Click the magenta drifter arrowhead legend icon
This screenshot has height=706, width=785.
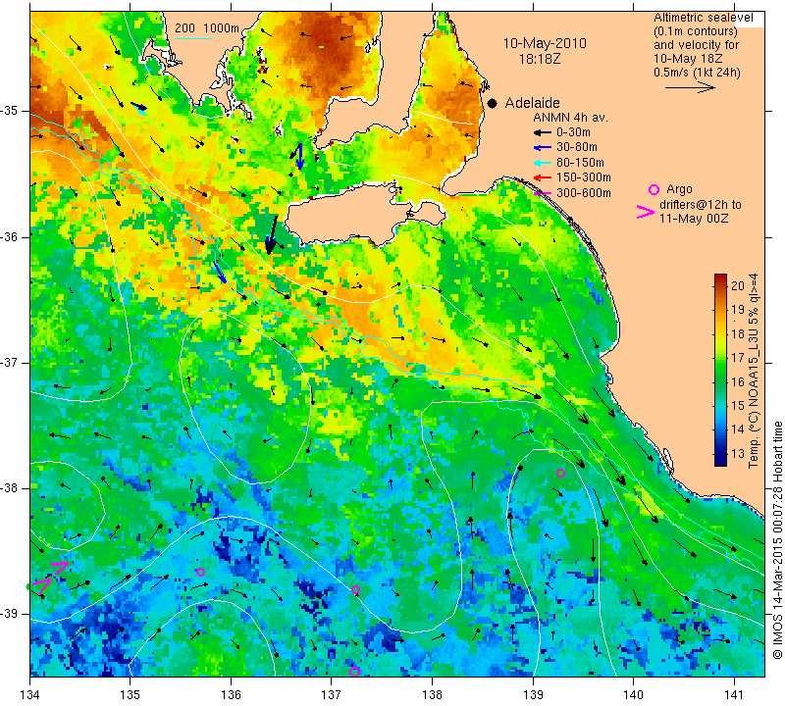click(646, 212)
